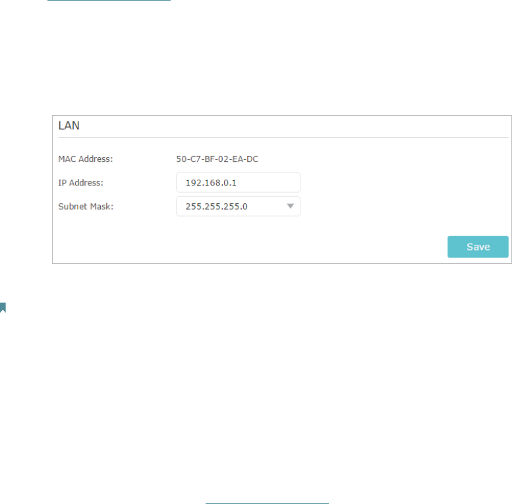This screenshot has width=512, height=504.
Task: Click the IP Address label
Action: 80,183
